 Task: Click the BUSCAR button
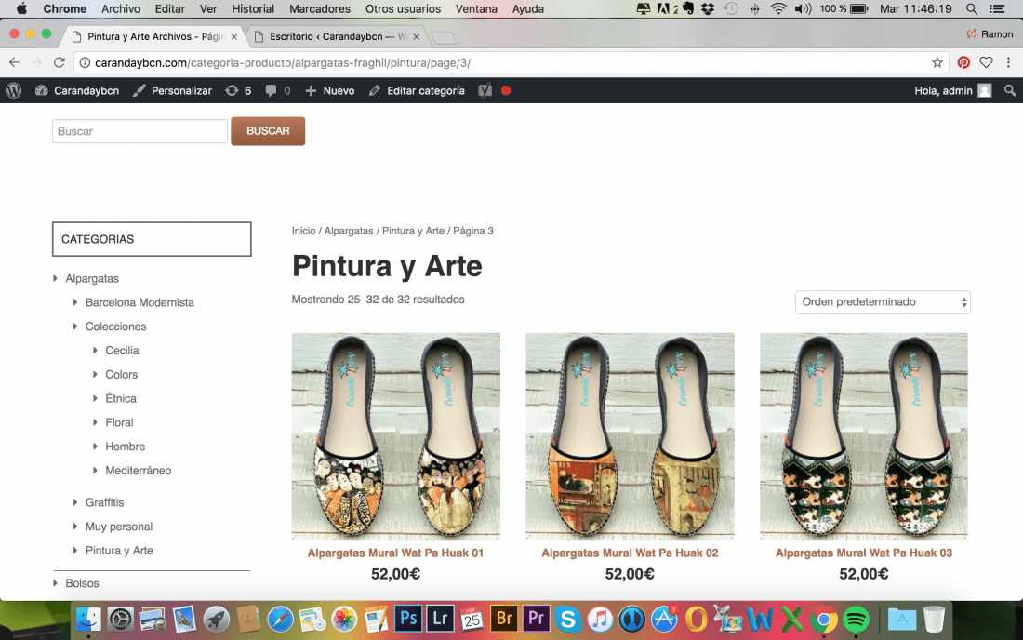pos(268,131)
